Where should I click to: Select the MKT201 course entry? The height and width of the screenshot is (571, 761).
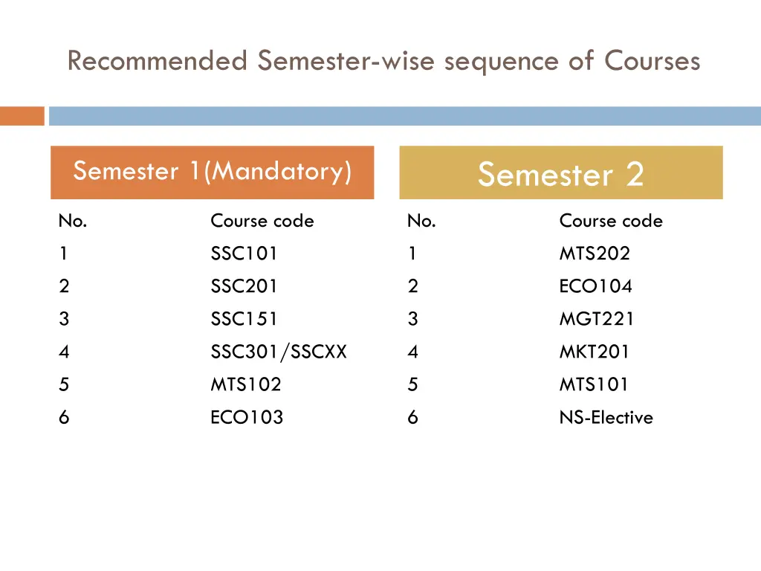coord(594,352)
